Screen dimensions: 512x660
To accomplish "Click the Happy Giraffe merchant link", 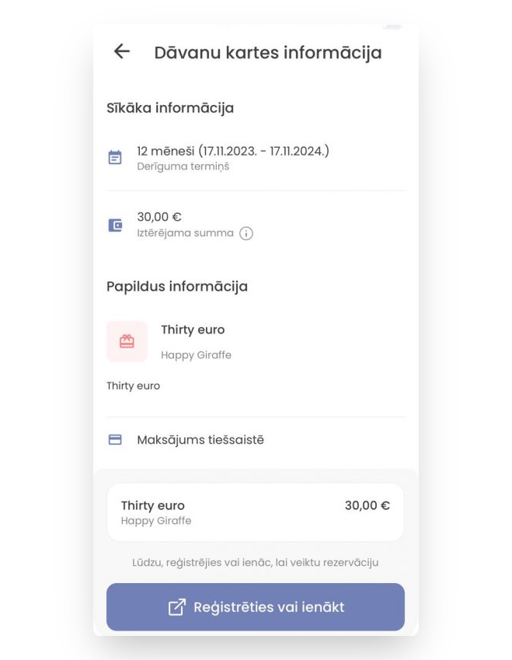I will 196,355.
